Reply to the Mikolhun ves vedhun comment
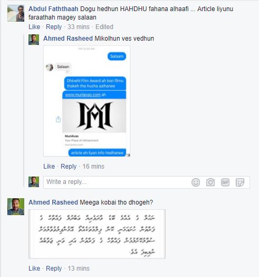Viewport: 259px width, 277px height. 69,167
